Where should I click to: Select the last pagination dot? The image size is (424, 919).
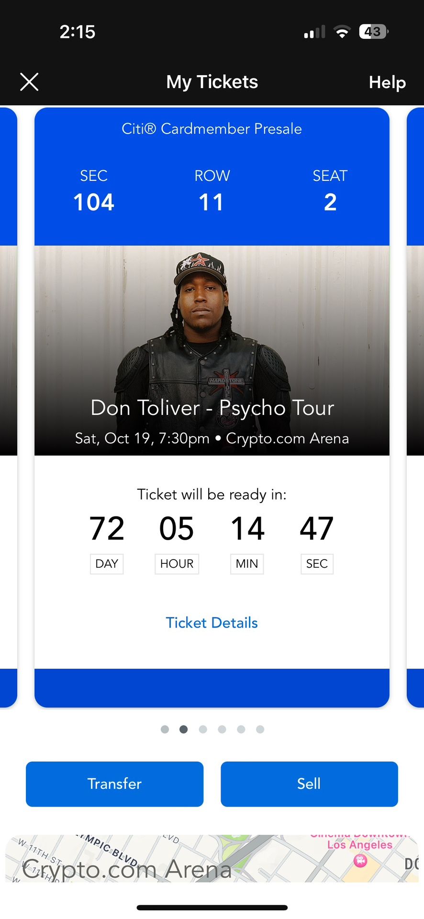click(260, 729)
